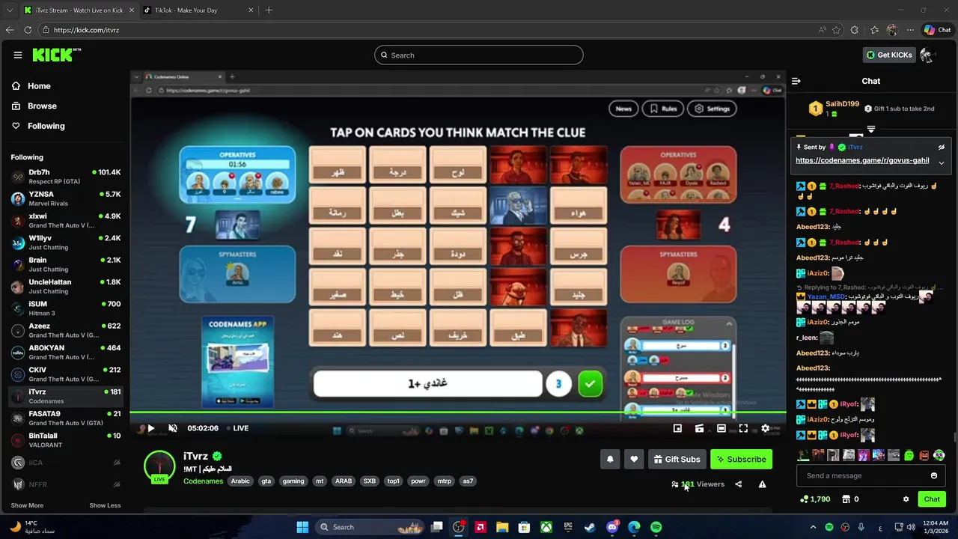958x539 pixels.
Task: Open Spotify from the taskbar
Action: click(656, 527)
